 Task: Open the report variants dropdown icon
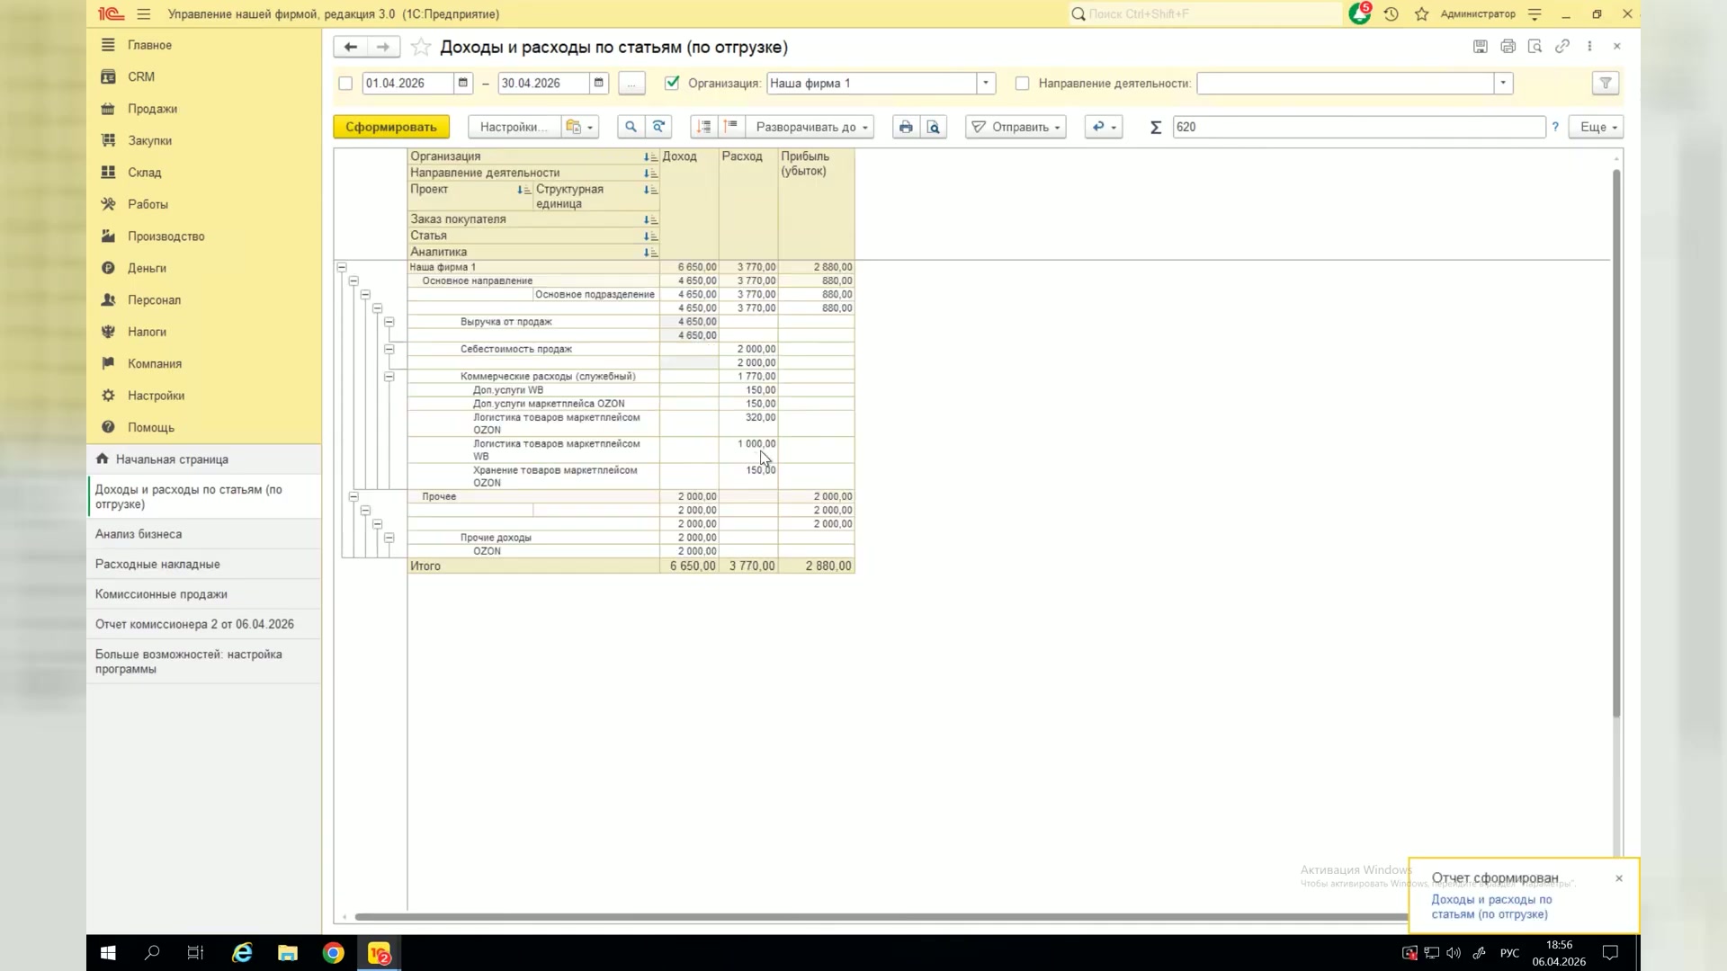580,127
